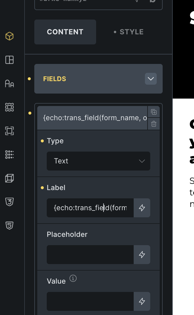Viewport: 194px width, 315px height.
Task: Collapse the {echo:trans_field field item header
Action: (x=92, y=118)
